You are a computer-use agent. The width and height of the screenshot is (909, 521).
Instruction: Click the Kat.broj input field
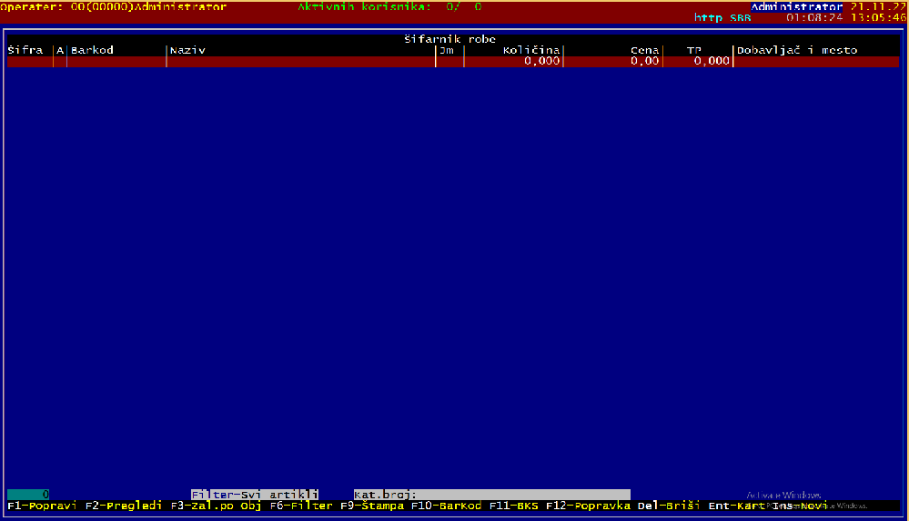(523, 494)
